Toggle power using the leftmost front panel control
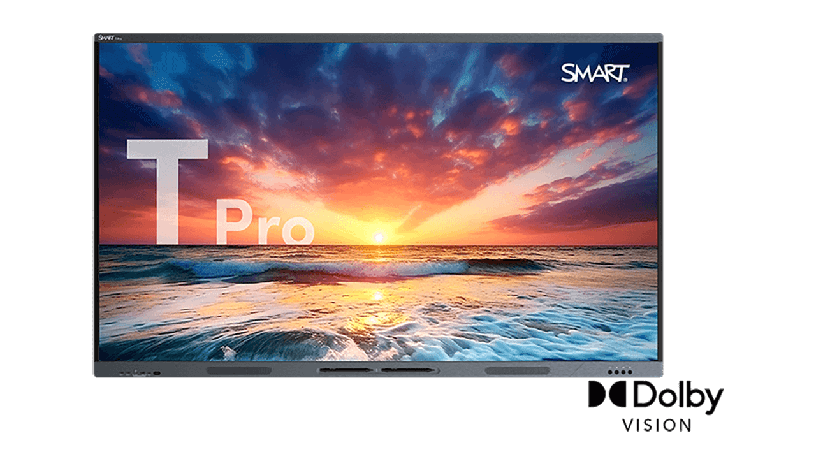Image resolution: width=816 pixels, height=459 pixels. pos(120,373)
